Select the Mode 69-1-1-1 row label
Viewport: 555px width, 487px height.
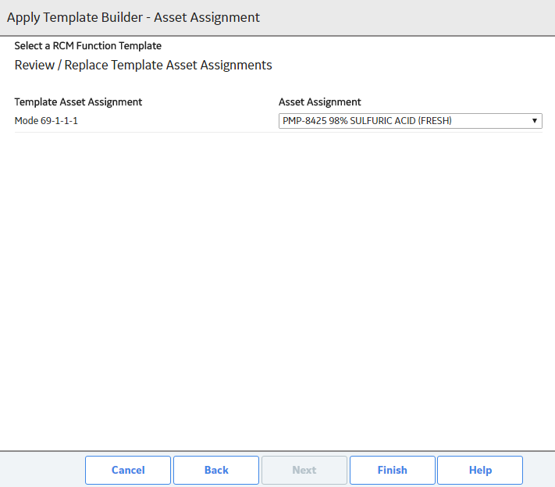tap(46, 121)
